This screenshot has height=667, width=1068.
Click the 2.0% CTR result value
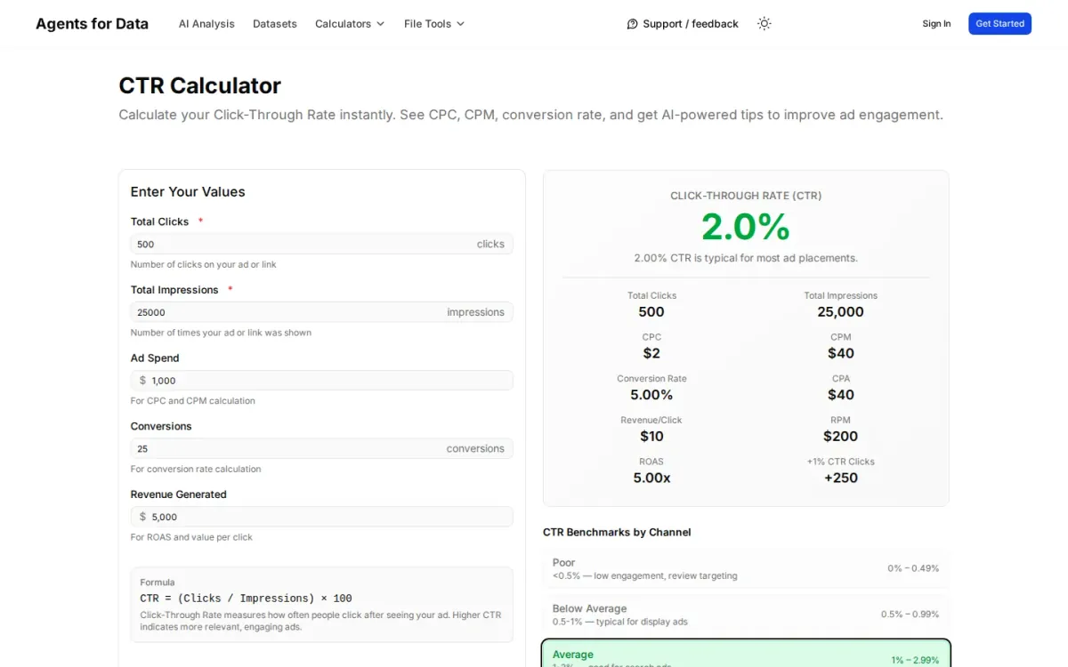pos(746,227)
